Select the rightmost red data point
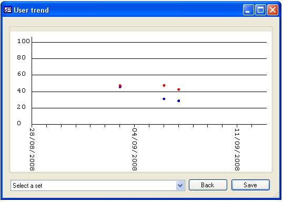Image resolution: width=283 pixels, height=202 pixels. tap(178, 89)
